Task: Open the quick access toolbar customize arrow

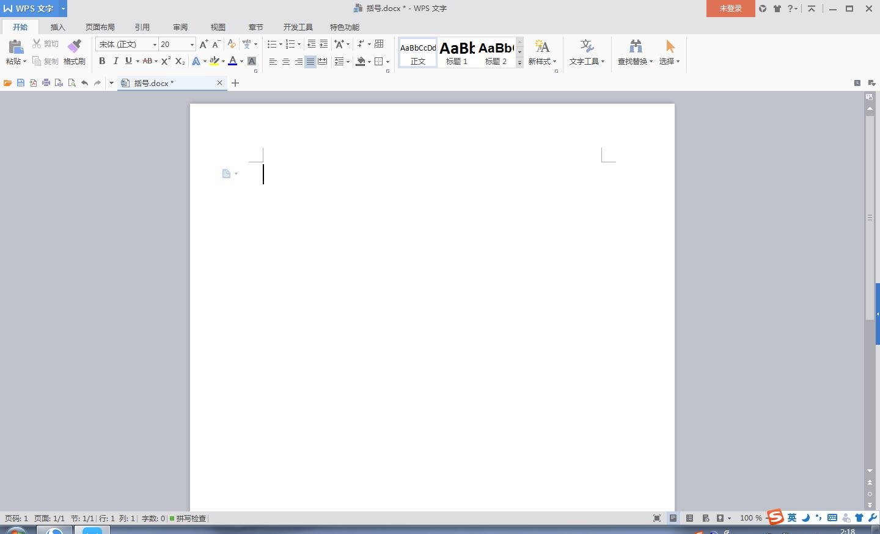Action: tap(111, 83)
